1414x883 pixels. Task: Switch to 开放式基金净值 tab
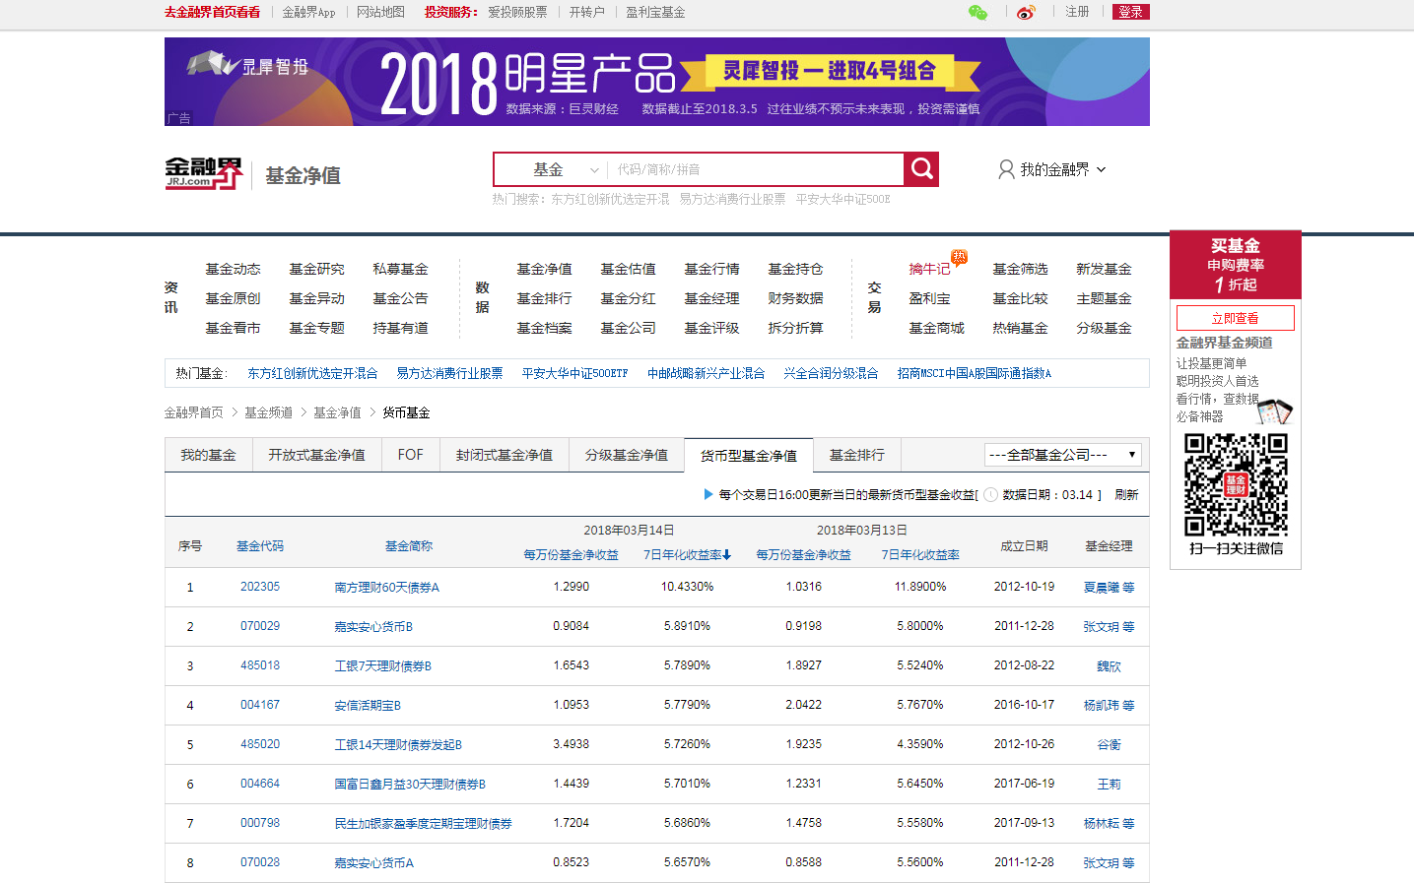click(316, 455)
